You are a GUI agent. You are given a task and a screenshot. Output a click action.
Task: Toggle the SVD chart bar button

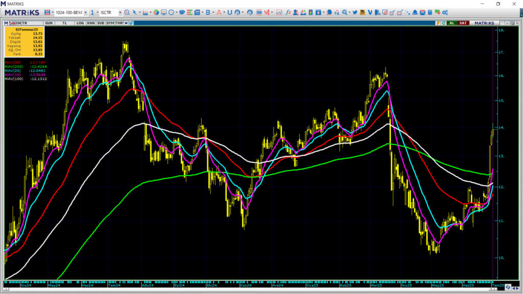[x=101, y=23]
